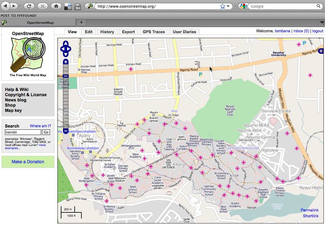Click the Make a Donation button

28,162
